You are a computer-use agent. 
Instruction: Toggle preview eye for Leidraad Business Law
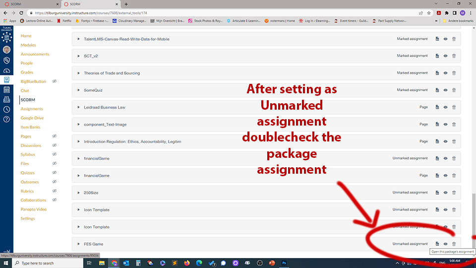point(445,107)
